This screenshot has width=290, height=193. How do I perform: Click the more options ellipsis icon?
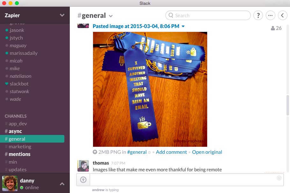(270, 15)
